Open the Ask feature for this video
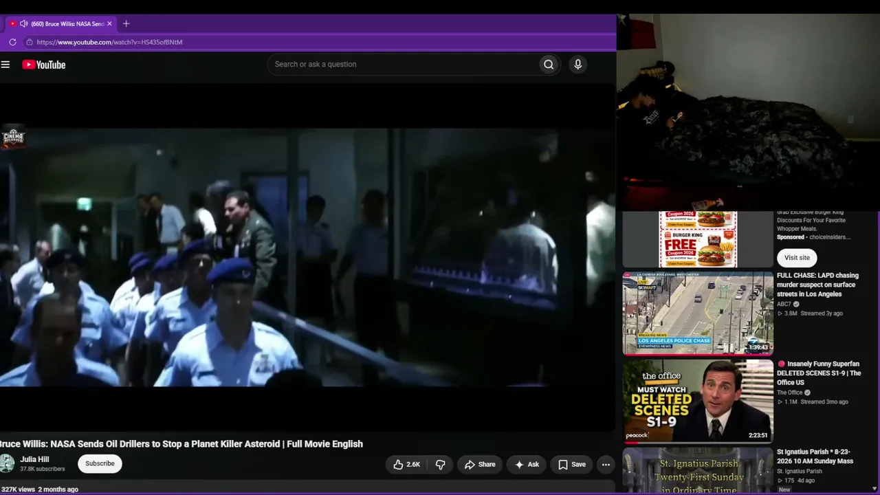This screenshot has width=880, height=495. click(x=527, y=465)
